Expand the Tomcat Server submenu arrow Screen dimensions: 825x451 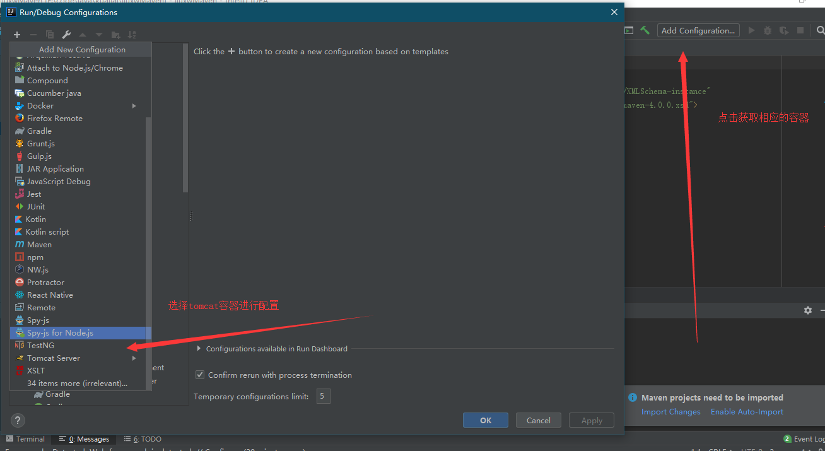click(x=134, y=358)
